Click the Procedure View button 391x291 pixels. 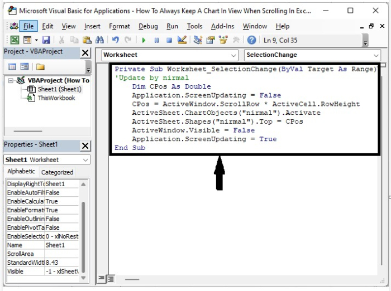click(101, 278)
